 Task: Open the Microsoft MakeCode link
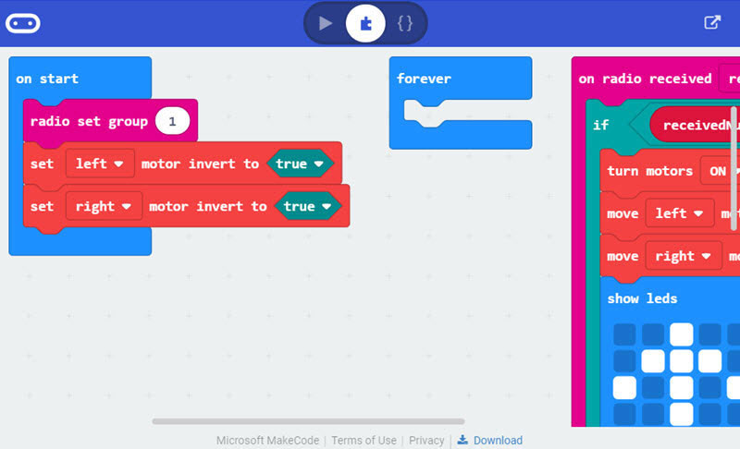coord(267,440)
